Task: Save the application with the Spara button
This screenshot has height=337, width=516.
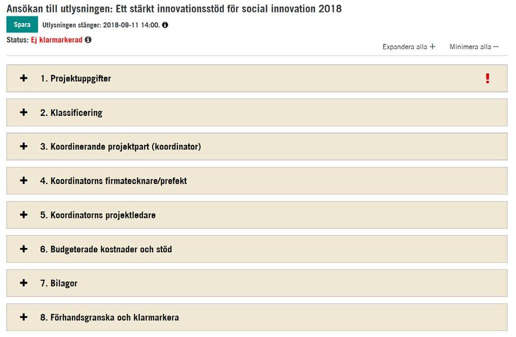Action: pos(22,25)
